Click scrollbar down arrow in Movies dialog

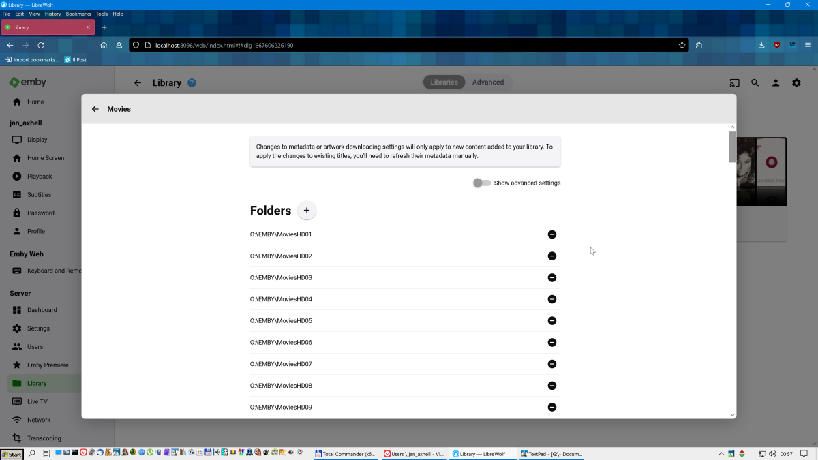click(x=733, y=415)
